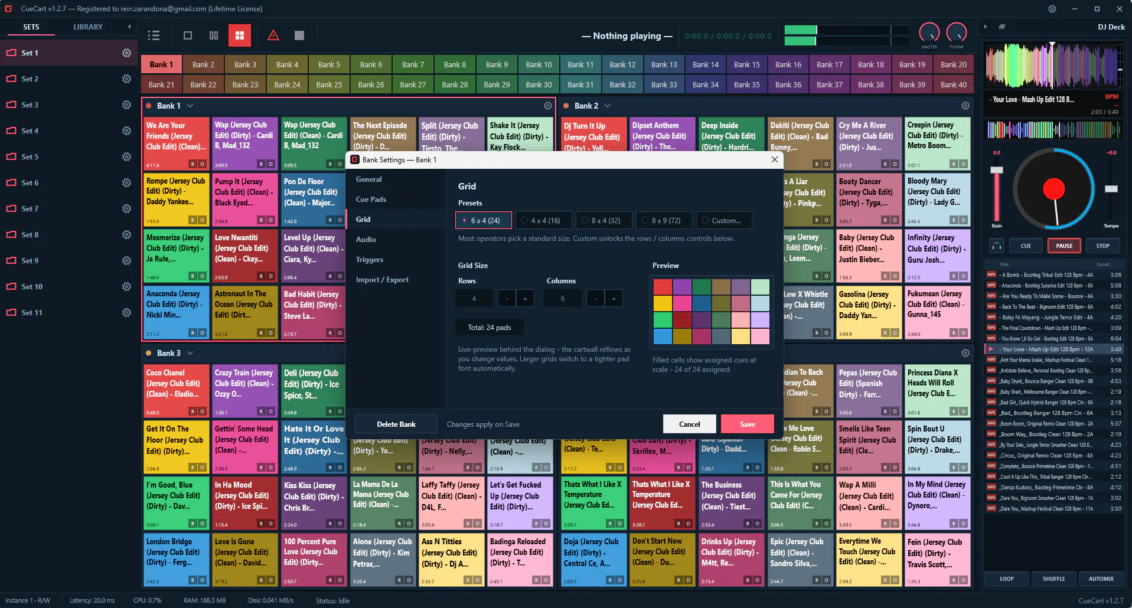
Task: Open Bank 2 panel settings gear
Action: point(965,106)
